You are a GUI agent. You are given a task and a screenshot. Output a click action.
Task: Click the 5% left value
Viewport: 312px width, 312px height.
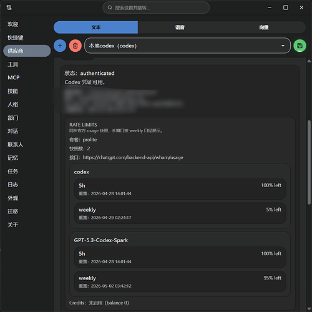point(273,210)
